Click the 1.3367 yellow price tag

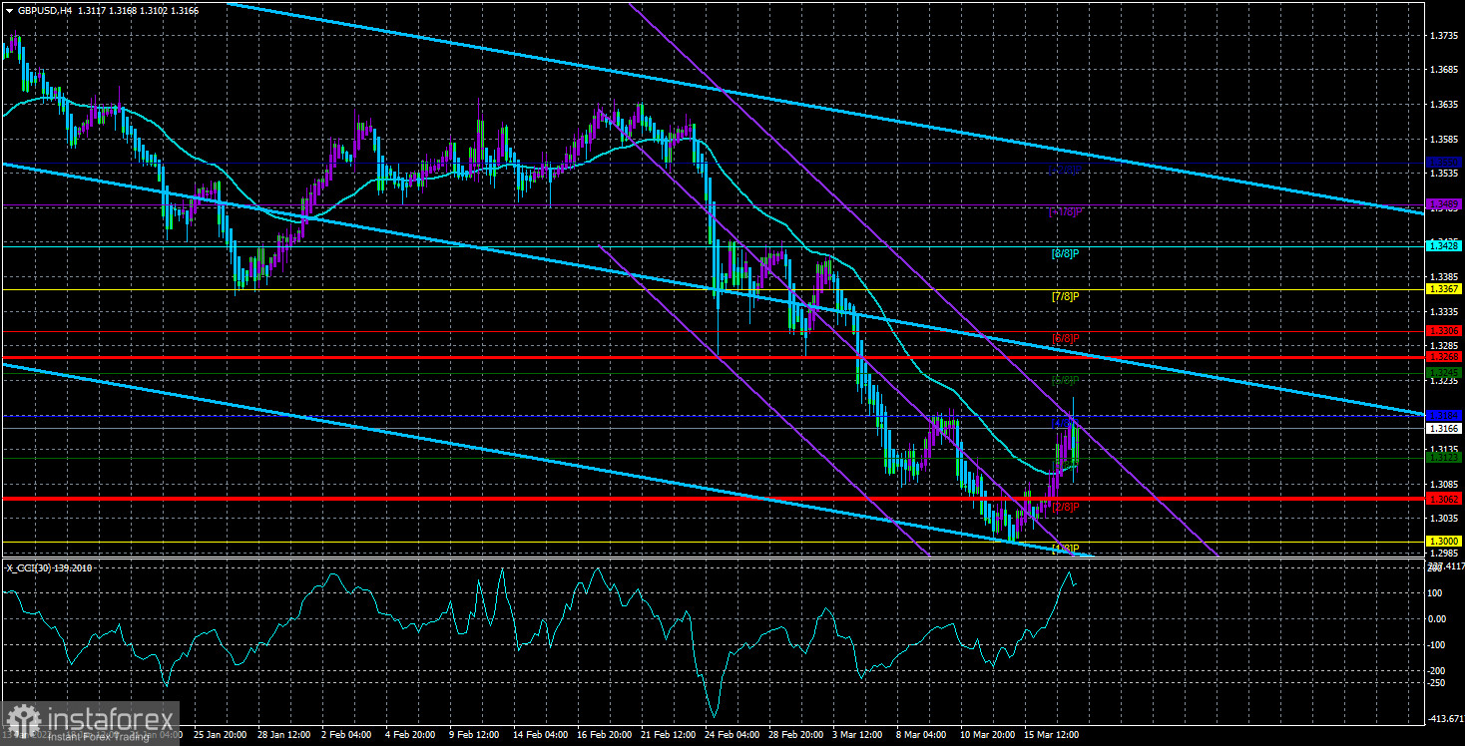point(1445,289)
